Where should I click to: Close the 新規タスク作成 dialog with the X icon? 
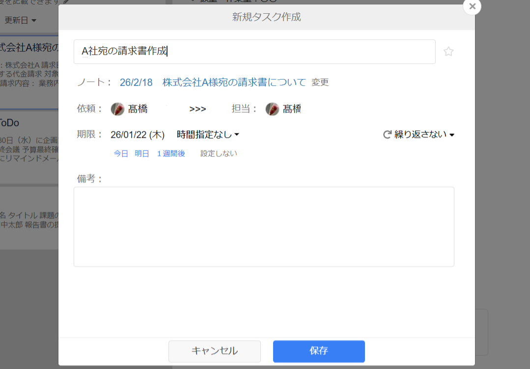pyautogui.click(x=472, y=7)
